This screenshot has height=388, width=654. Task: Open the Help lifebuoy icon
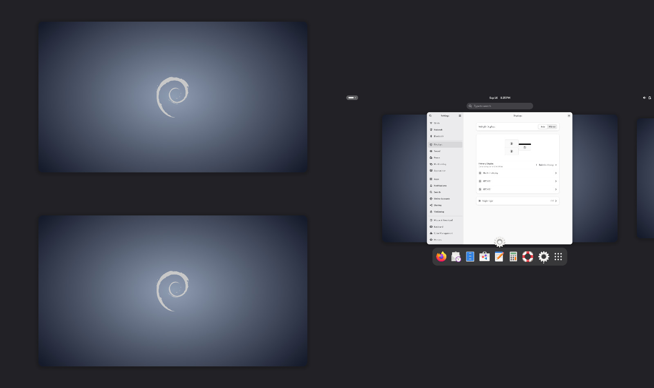click(x=528, y=257)
